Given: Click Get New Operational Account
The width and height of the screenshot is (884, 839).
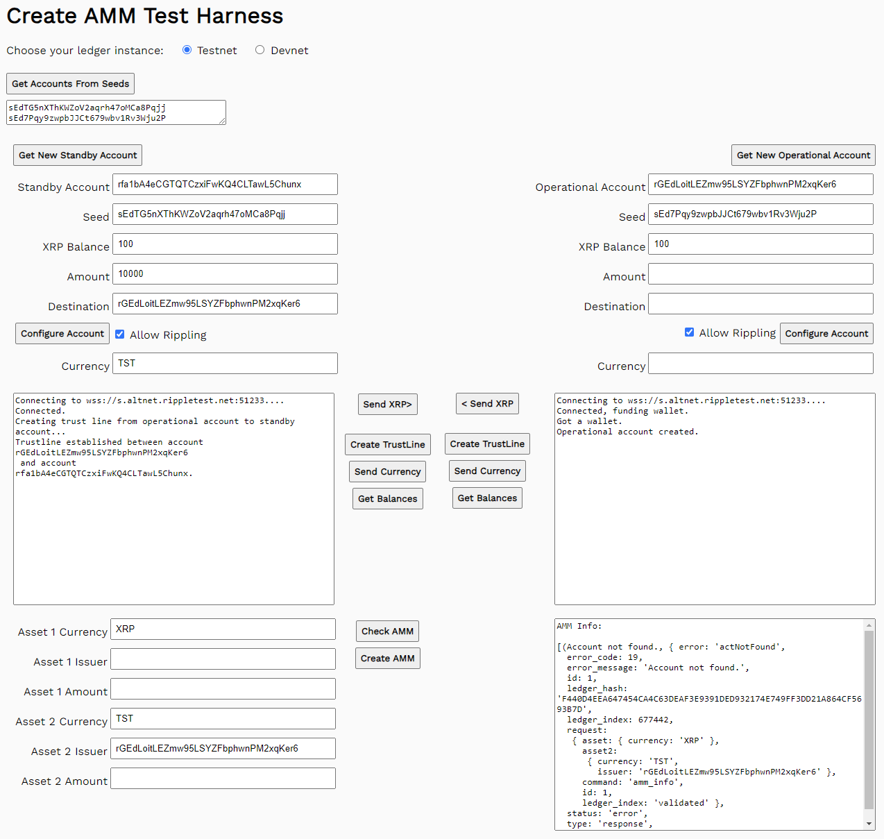Looking at the screenshot, I should [x=803, y=155].
